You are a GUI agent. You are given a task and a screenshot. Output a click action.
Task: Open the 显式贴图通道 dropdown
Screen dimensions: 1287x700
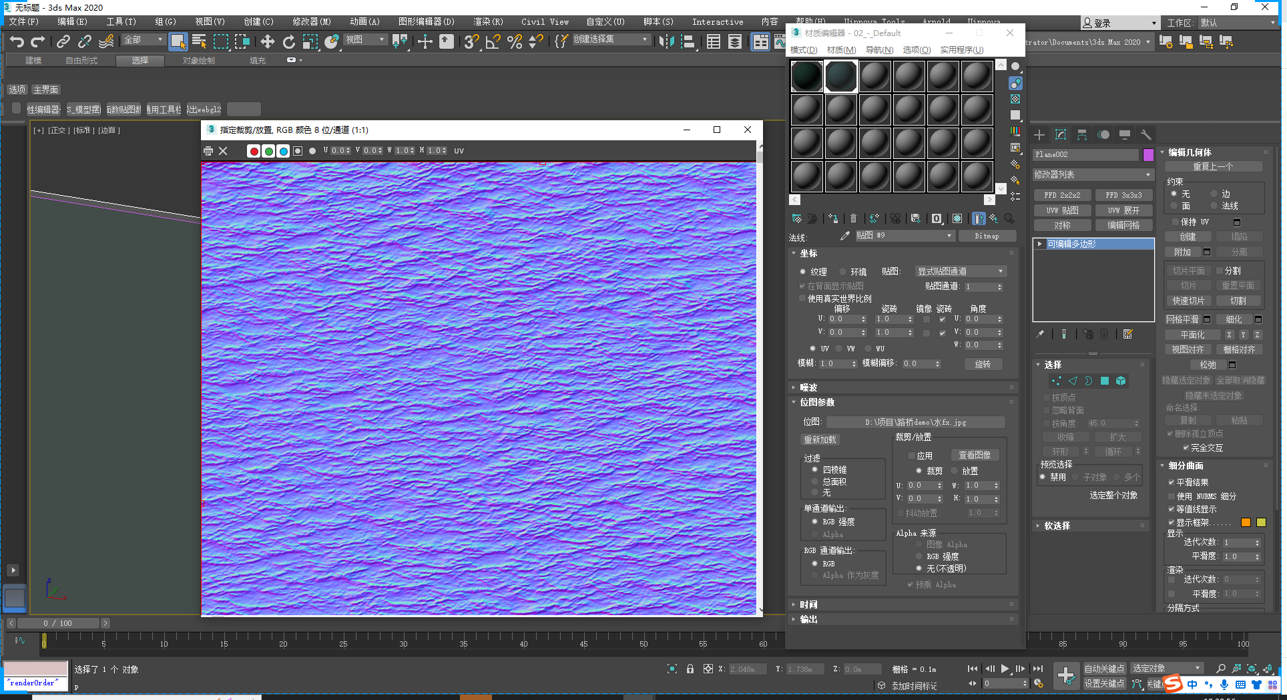point(960,271)
